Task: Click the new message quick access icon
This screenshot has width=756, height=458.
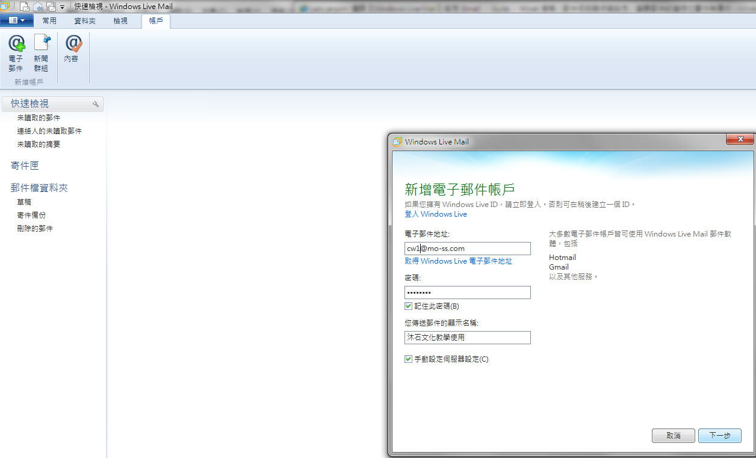Action: click(24, 7)
